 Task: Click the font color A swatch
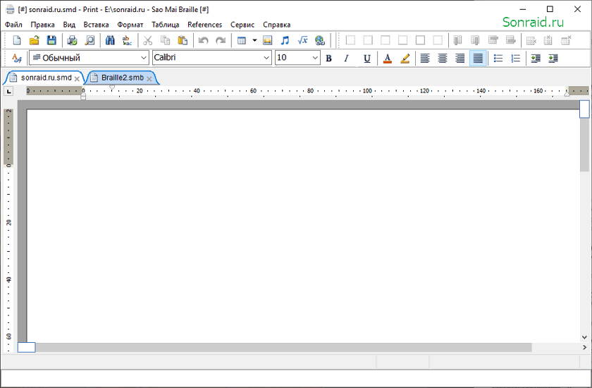387,58
